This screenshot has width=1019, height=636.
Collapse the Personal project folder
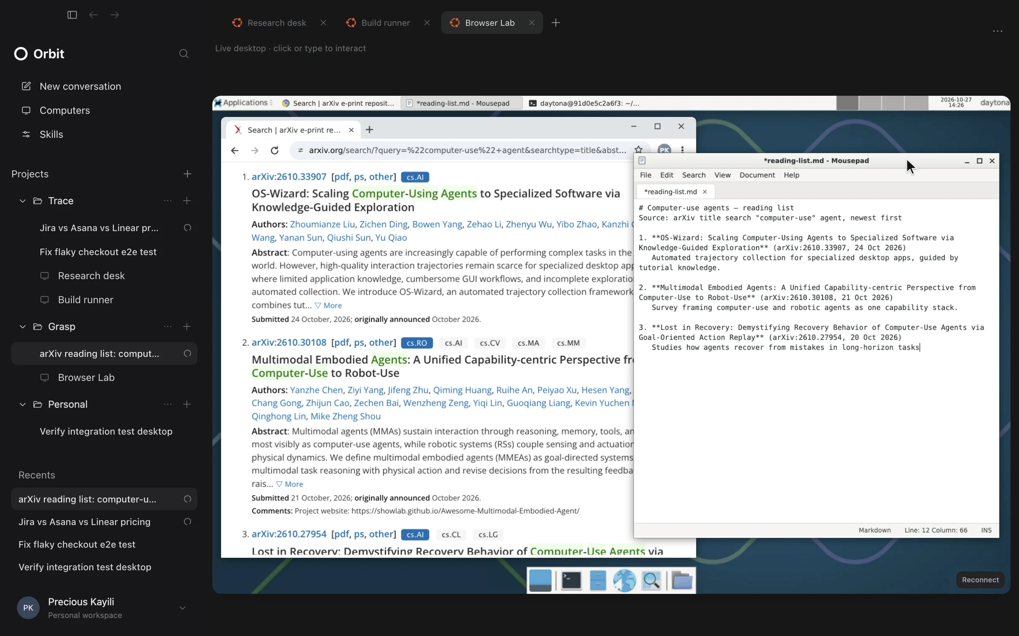tap(23, 404)
